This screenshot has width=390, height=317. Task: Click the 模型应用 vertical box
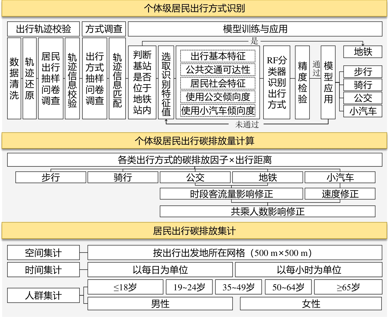point(328,82)
